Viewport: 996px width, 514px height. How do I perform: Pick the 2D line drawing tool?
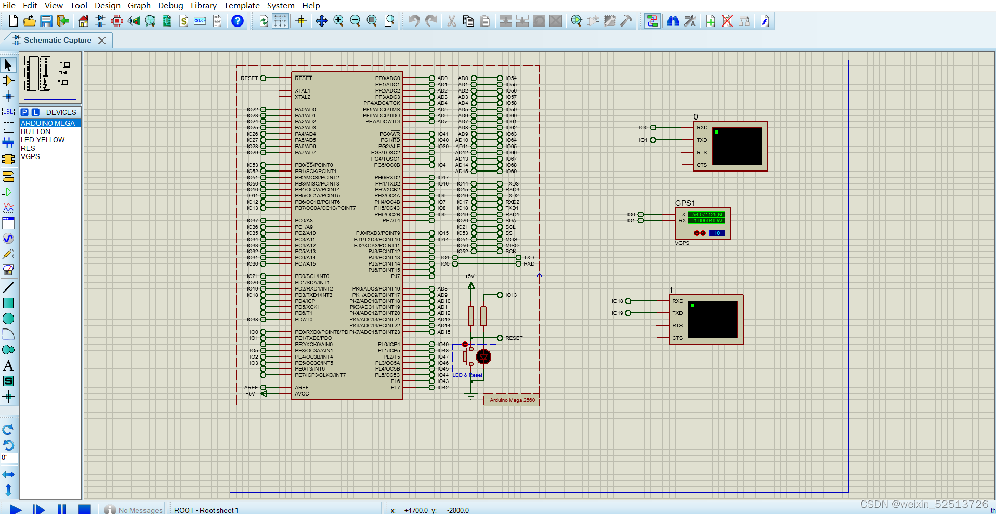8,287
